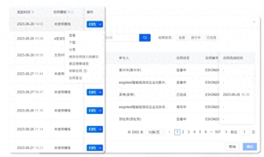The height and width of the screenshot is (157, 264).
Task: Go to page 3 in pagination
Action: (189, 132)
